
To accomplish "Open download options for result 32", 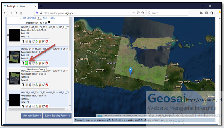I will click(x=37, y=63).
